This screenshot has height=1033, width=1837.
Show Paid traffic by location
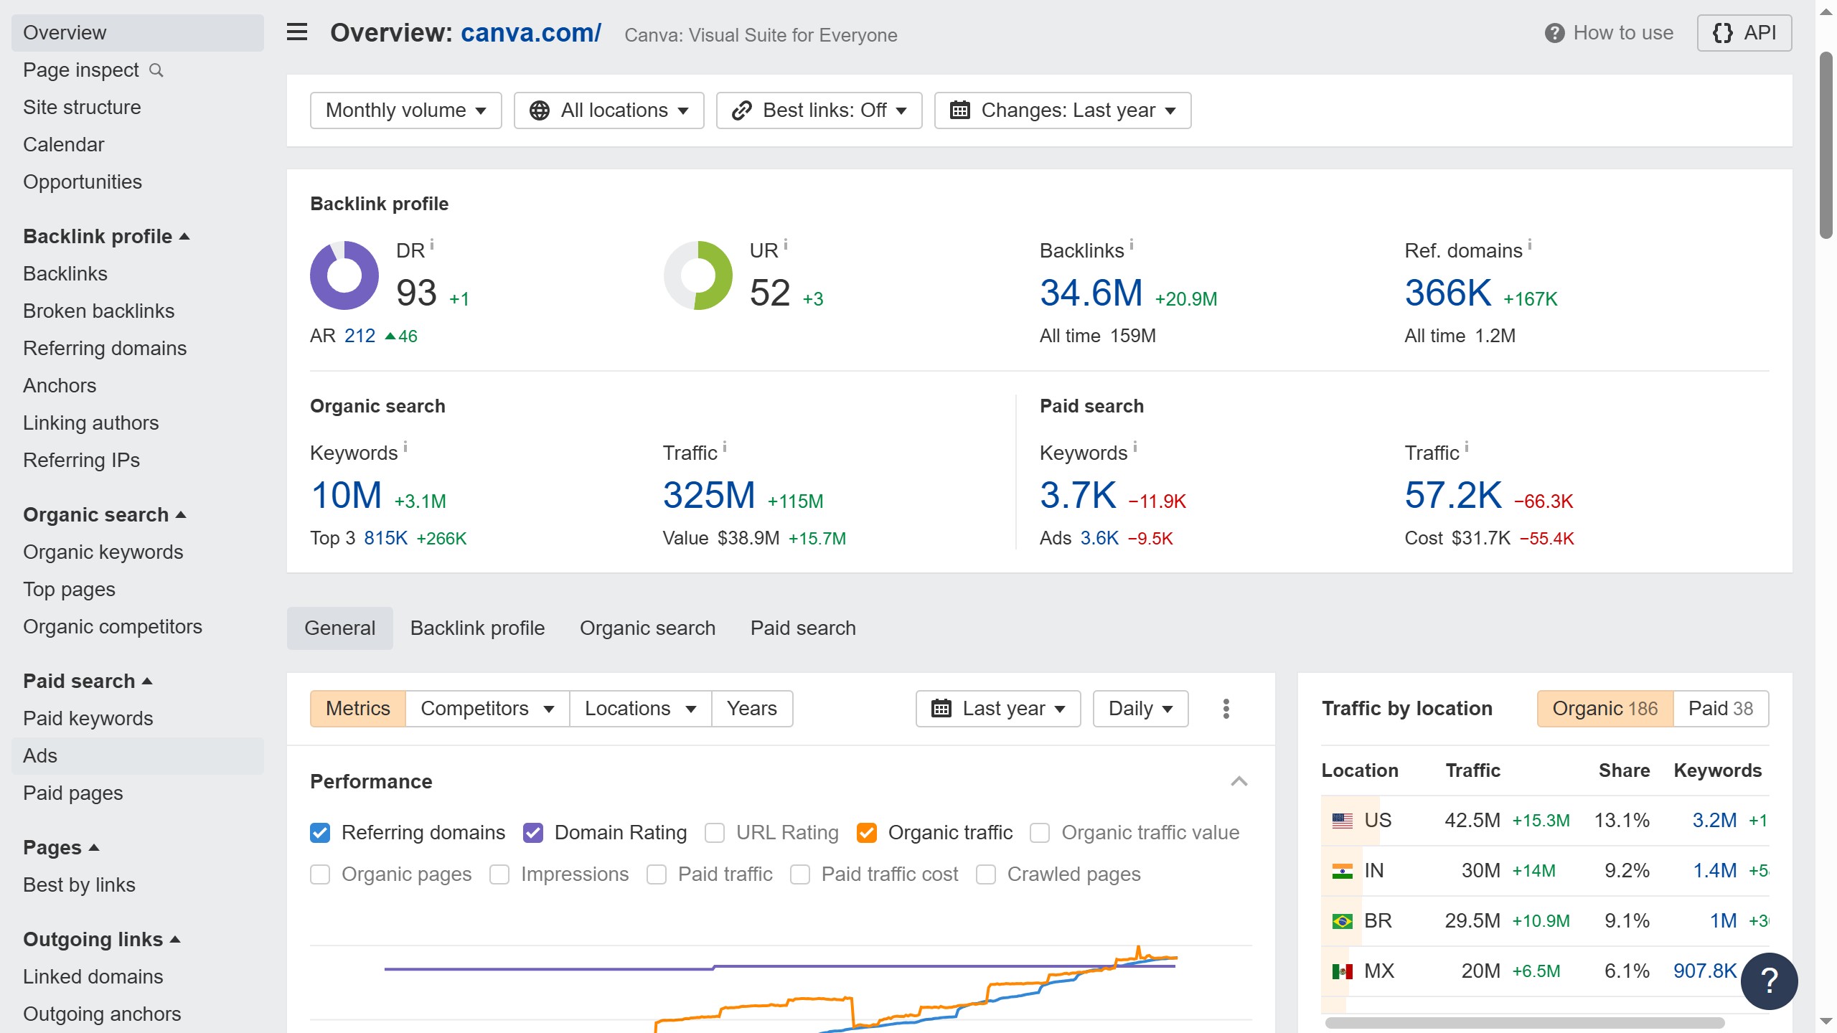1721,708
